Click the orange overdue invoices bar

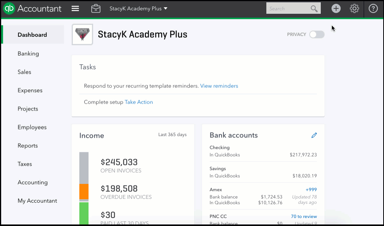(x=84, y=191)
